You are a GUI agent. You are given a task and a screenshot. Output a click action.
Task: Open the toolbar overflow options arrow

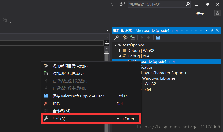11,22
